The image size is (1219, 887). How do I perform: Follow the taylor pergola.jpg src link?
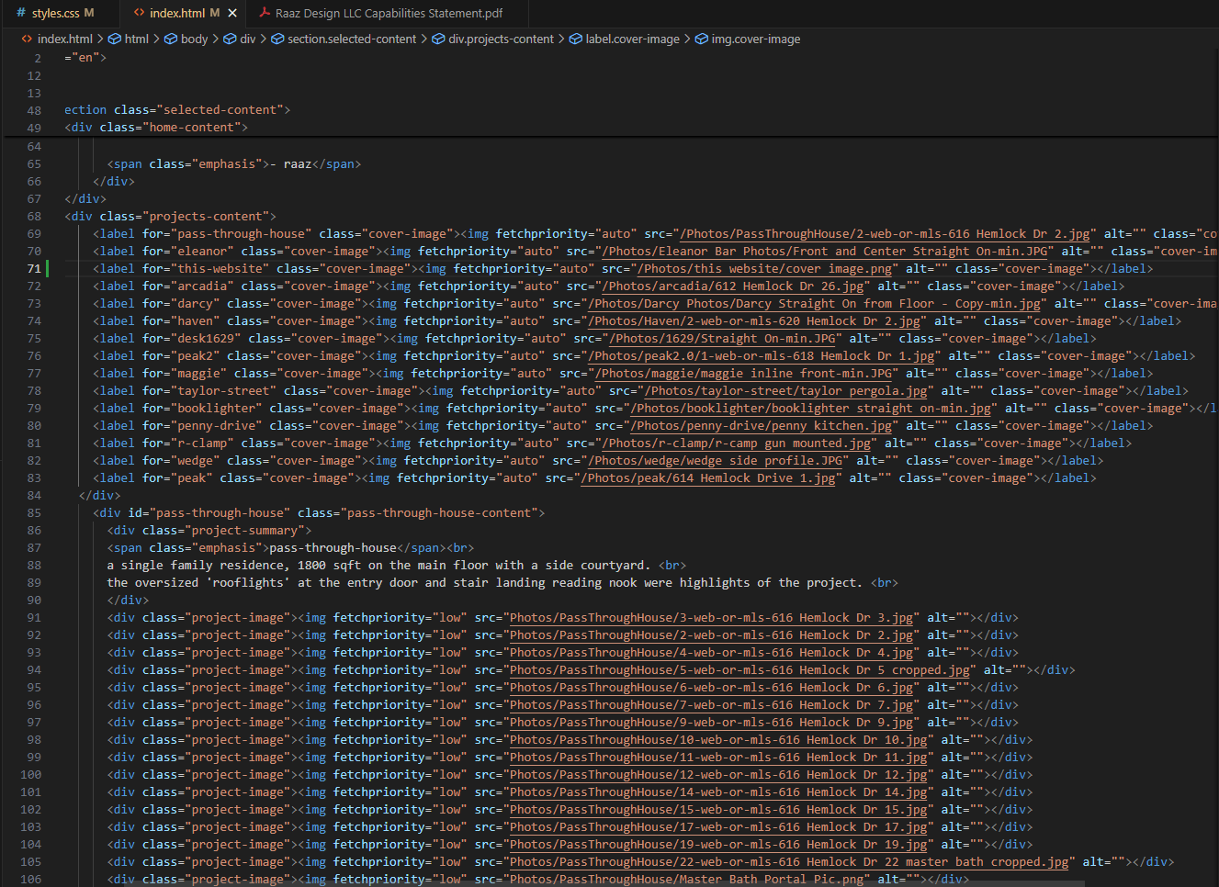pyautogui.click(x=785, y=391)
